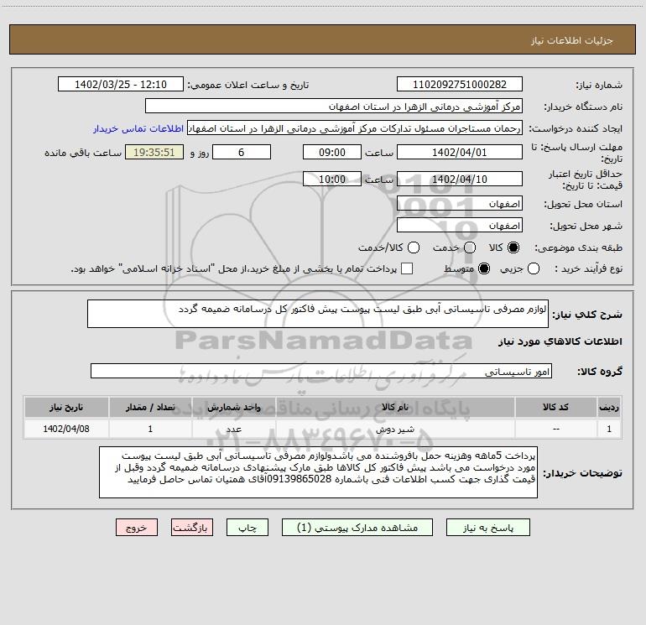Click the delivery province field اصفهان

click(x=460, y=204)
